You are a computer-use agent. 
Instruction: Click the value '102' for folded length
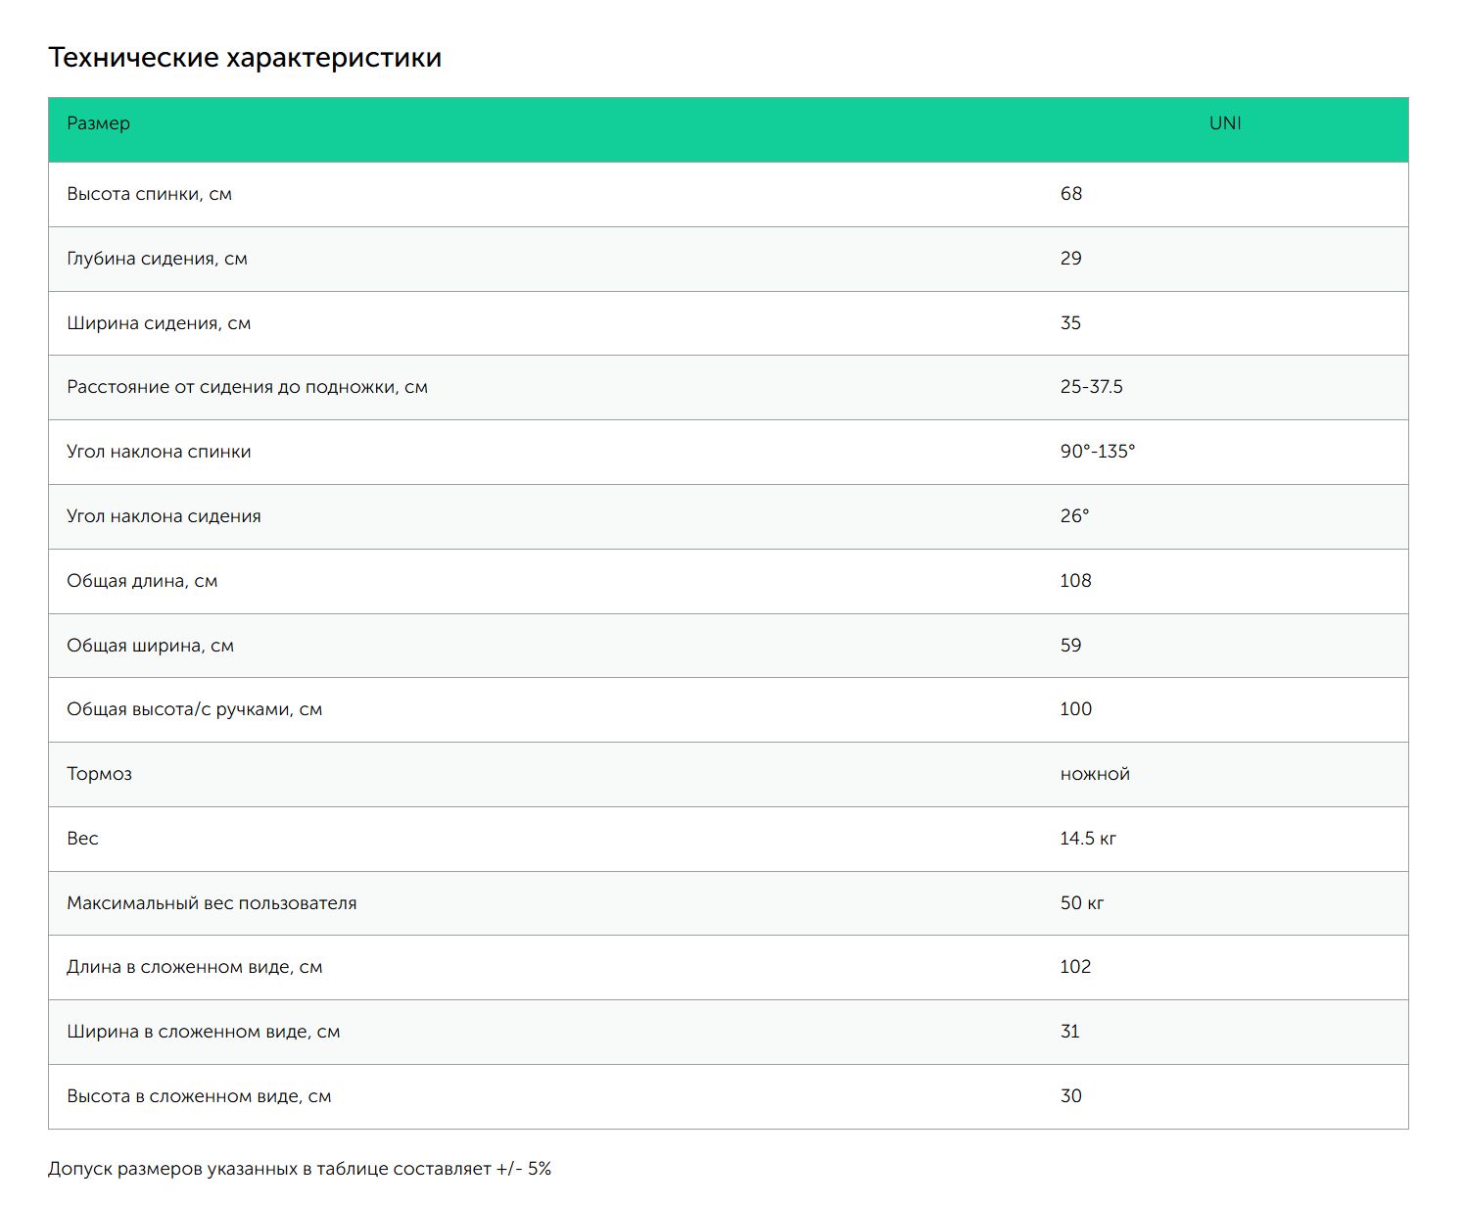tap(1075, 967)
